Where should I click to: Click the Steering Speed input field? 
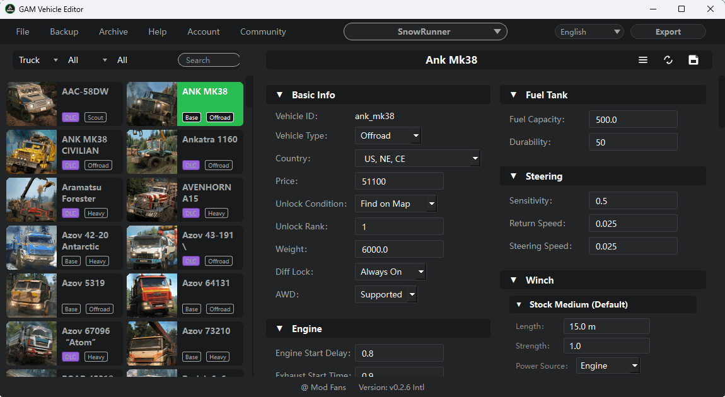click(x=633, y=246)
